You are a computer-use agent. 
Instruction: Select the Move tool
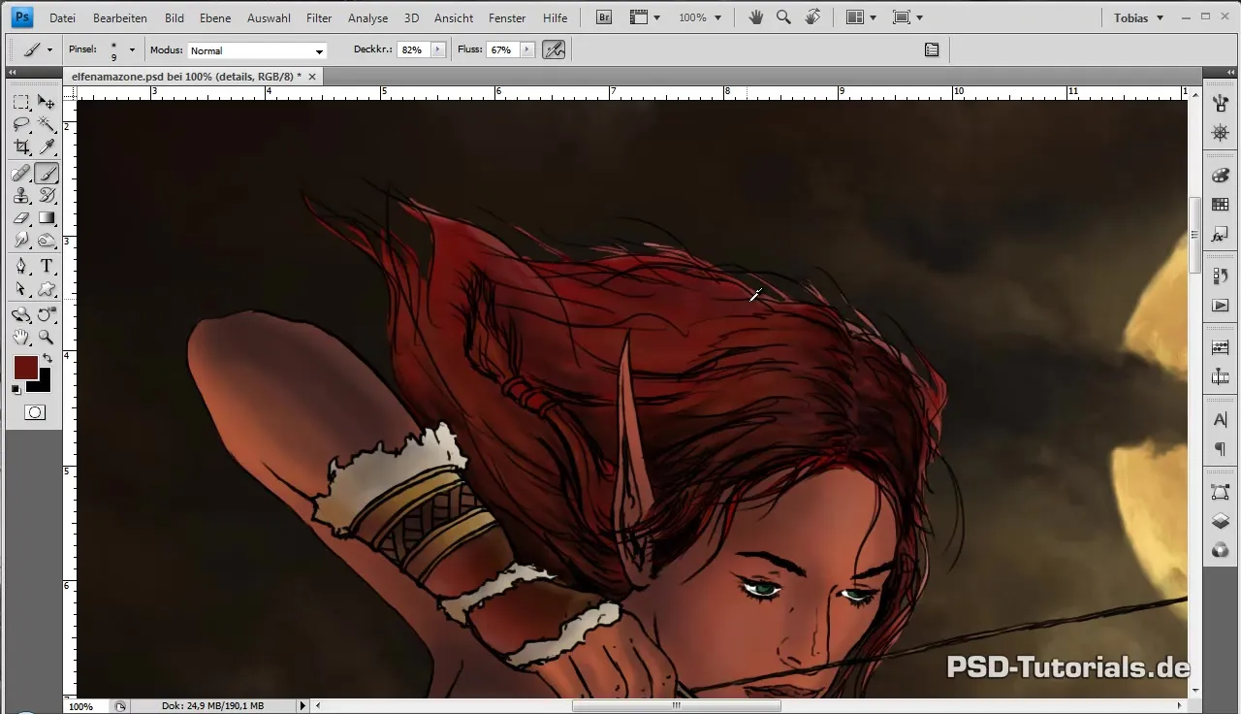[47, 102]
